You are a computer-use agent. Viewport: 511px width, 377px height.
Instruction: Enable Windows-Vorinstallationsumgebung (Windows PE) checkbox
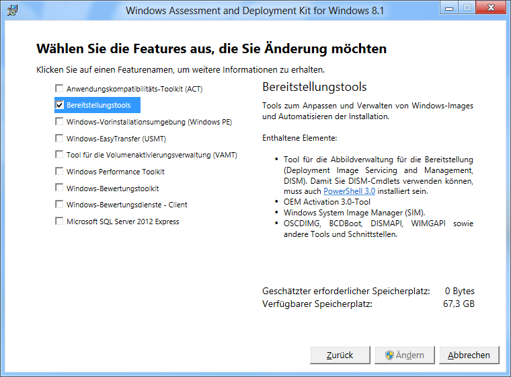tap(59, 121)
